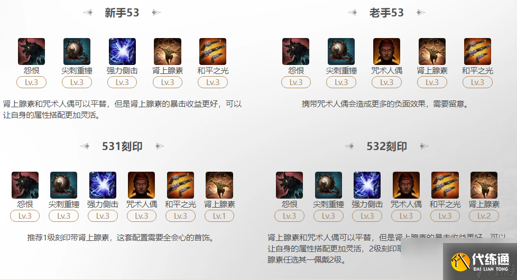
Task: Click Lv.1 badge under 肾上腺素 in 531刻印
Action: (x=219, y=216)
